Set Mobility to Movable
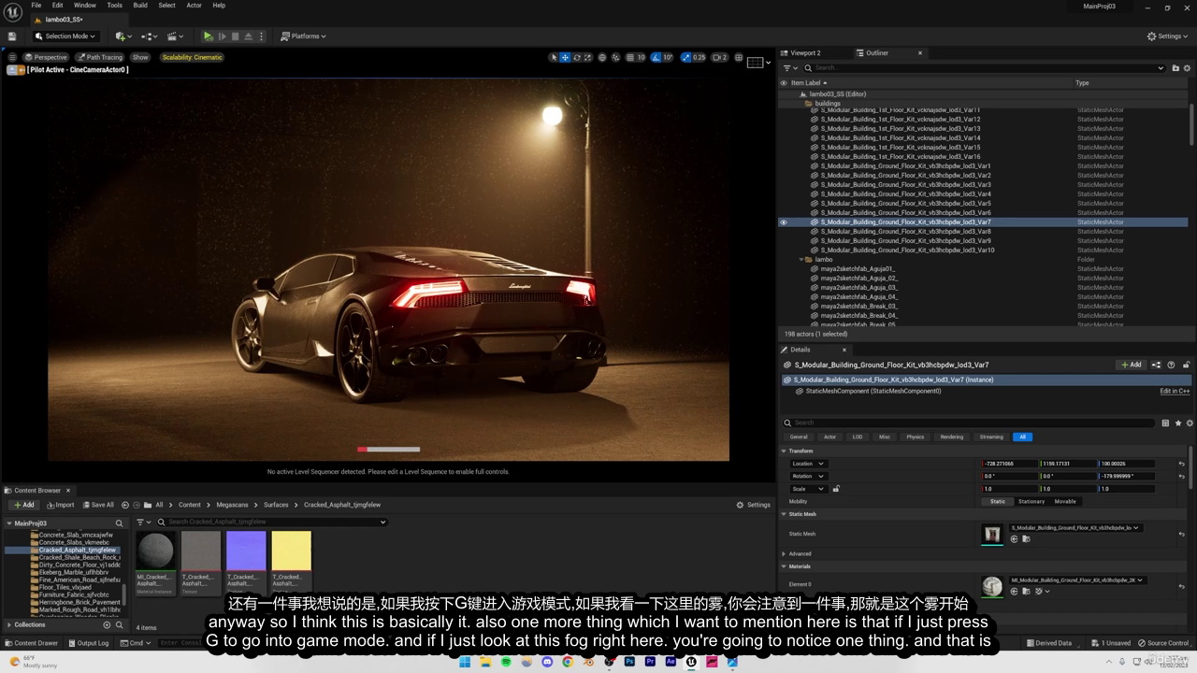 [x=1065, y=502]
